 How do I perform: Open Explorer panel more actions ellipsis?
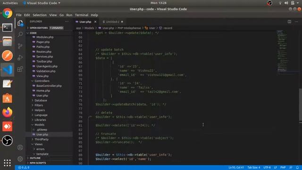[x=67, y=22]
